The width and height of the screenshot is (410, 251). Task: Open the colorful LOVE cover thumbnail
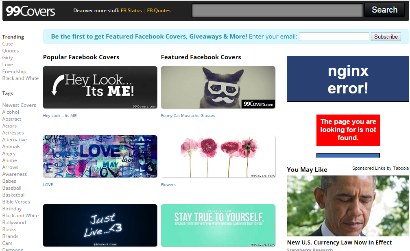pos(100,156)
